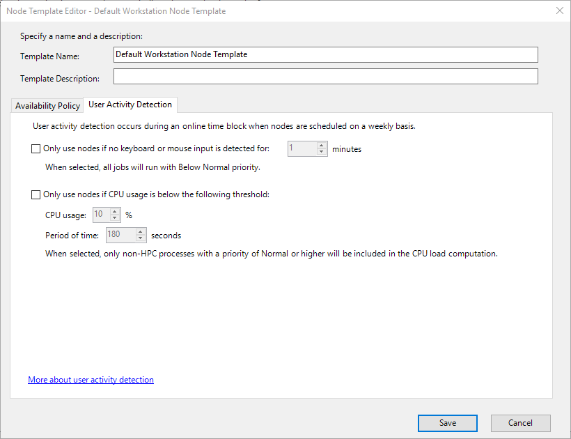The width and height of the screenshot is (571, 439).
Task: Click the empty Template Description field
Action: [x=325, y=76]
